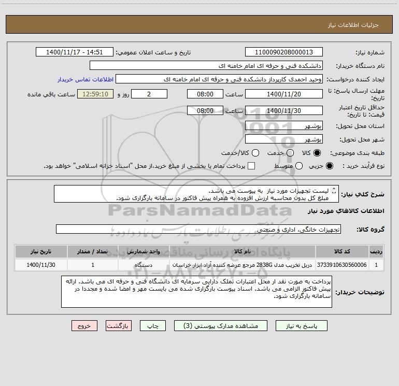Click the چاپ print button
399x386 pixels.
[153, 326]
